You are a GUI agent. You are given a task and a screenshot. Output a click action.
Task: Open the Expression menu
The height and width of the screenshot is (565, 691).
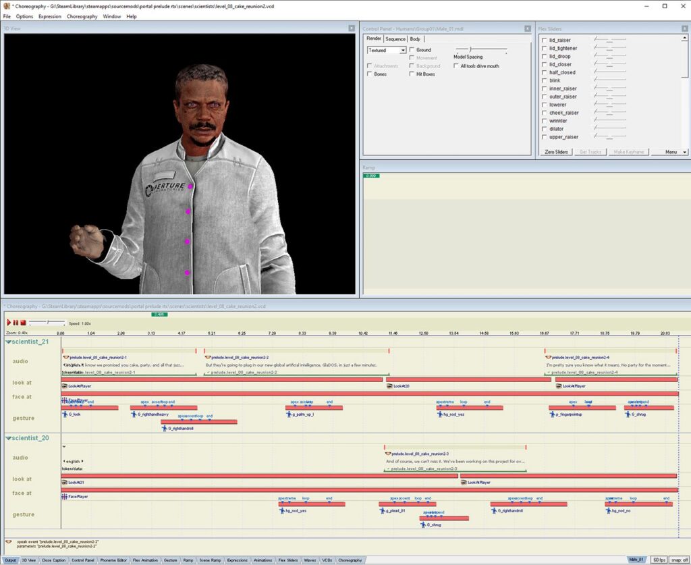click(49, 16)
